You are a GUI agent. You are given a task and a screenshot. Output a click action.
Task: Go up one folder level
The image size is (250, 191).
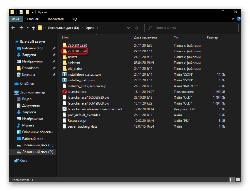point(33,28)
